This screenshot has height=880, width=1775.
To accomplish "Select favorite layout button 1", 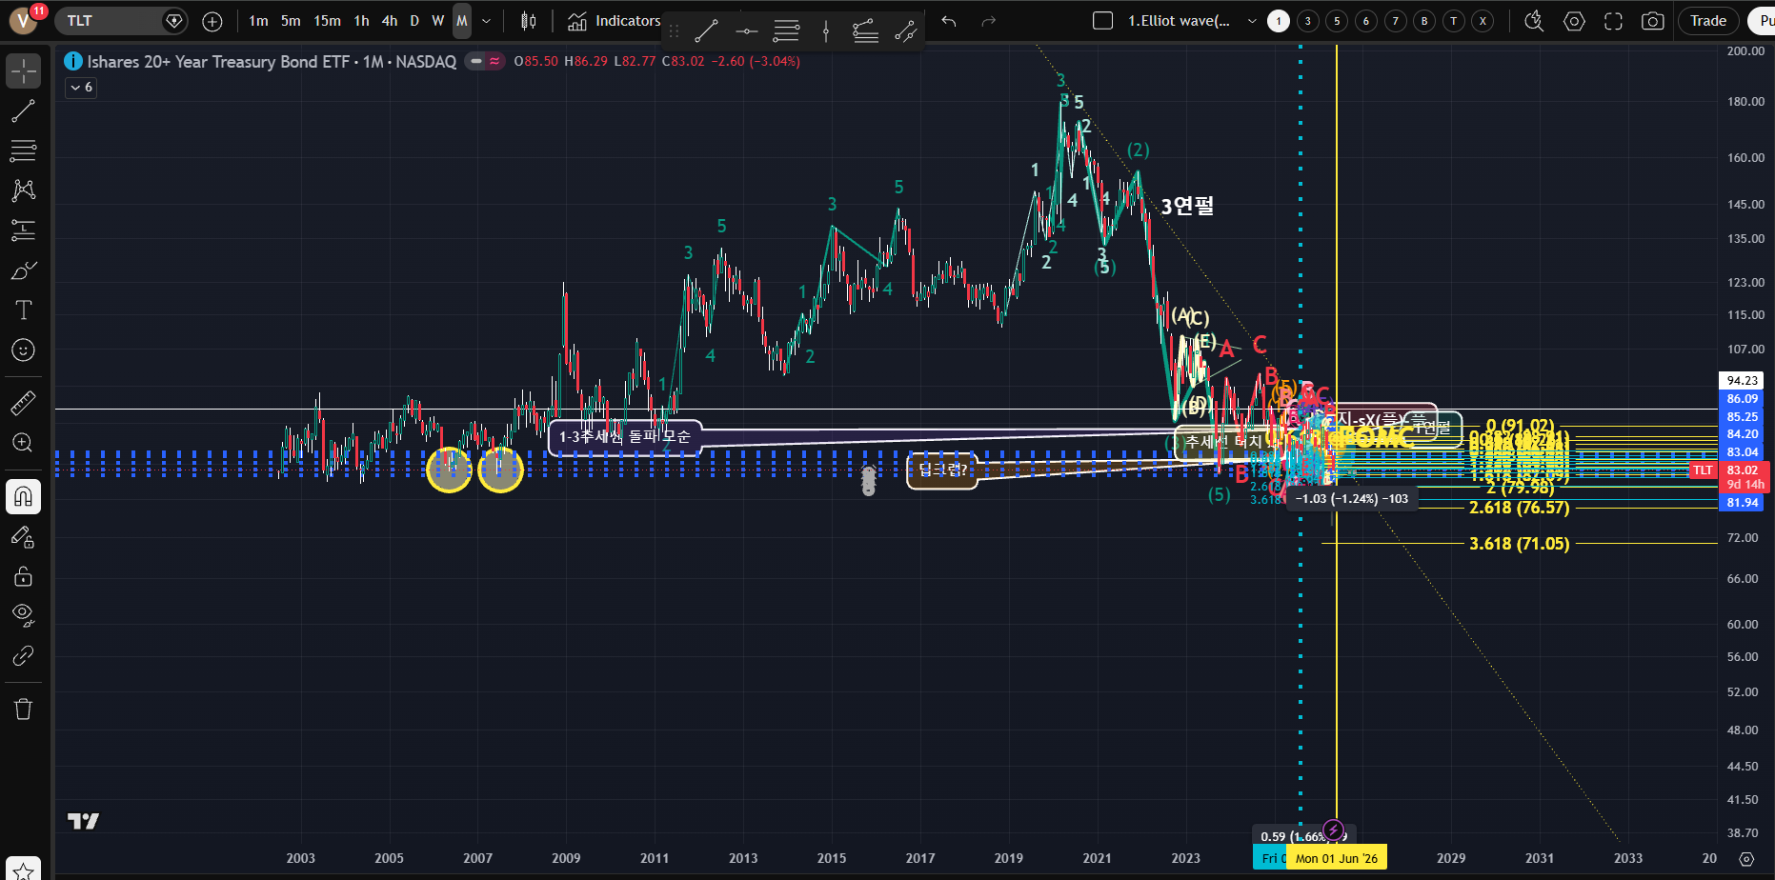I will (1279, 21).
